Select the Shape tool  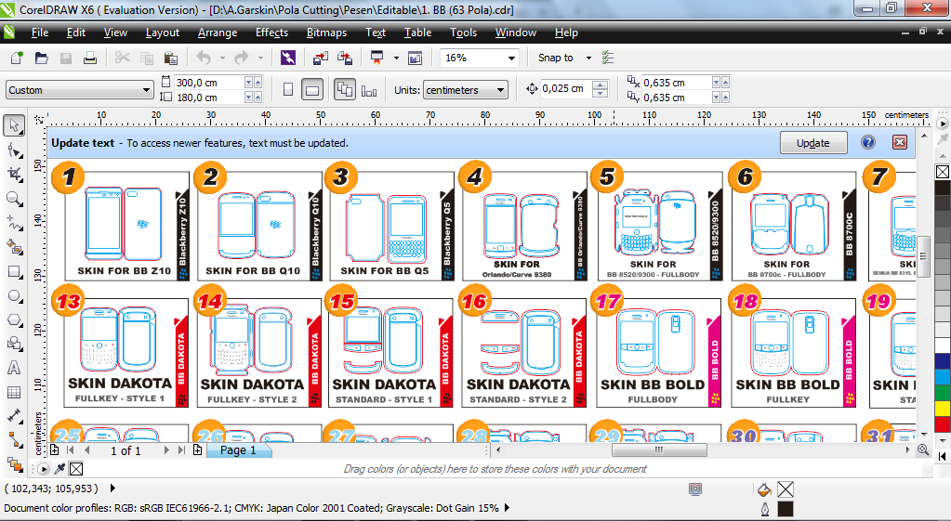pos(14,150)
